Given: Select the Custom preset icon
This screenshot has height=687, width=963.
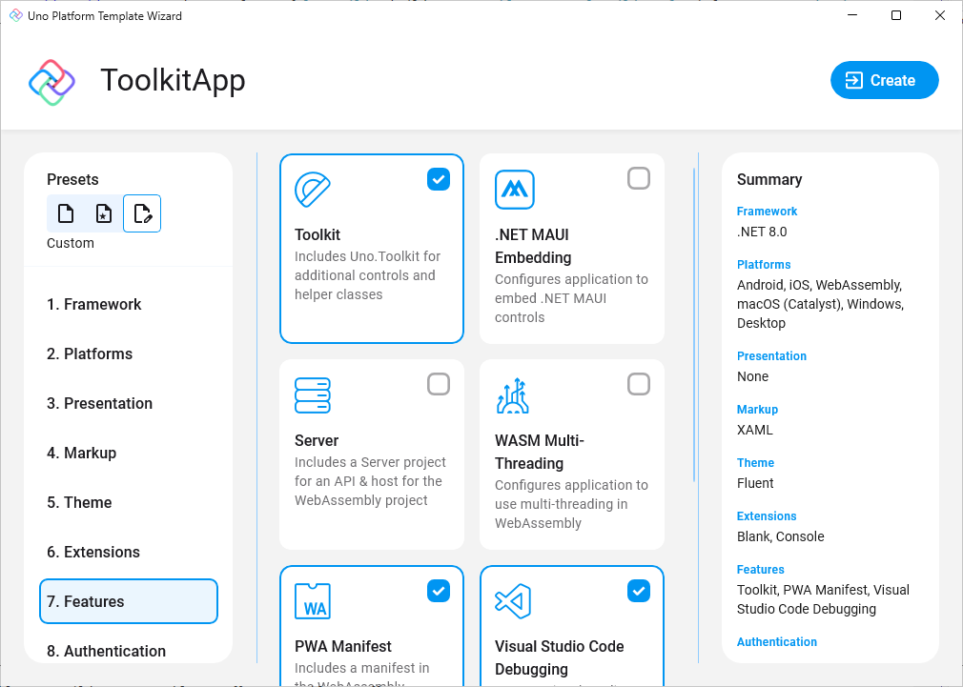Looking at the screenshot, I should [x=142, y=213].
